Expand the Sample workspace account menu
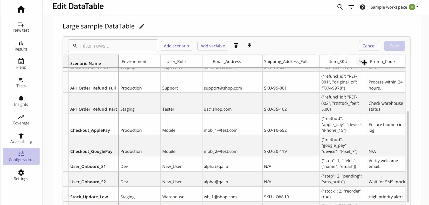Image resolution: width=429 pixels, height=205 pixels. coord(388,7)
